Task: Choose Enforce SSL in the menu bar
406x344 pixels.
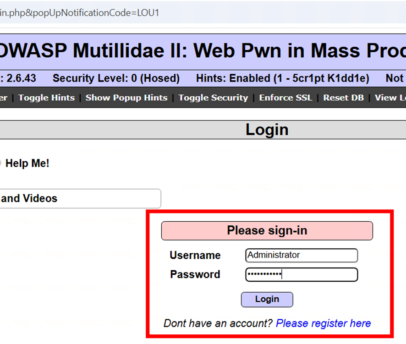Action: click(285, 98)
